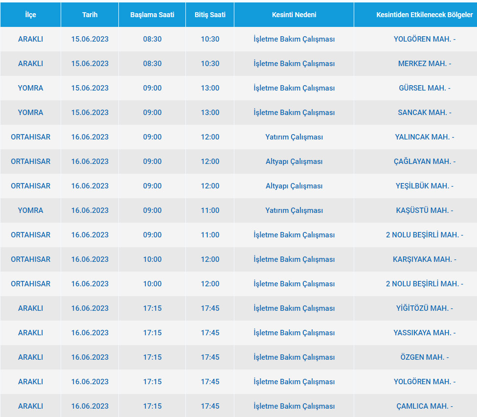Sort by the Tarih column header
Image resolution: width=477 pixels, height=417 pixels.
[90, 15]
